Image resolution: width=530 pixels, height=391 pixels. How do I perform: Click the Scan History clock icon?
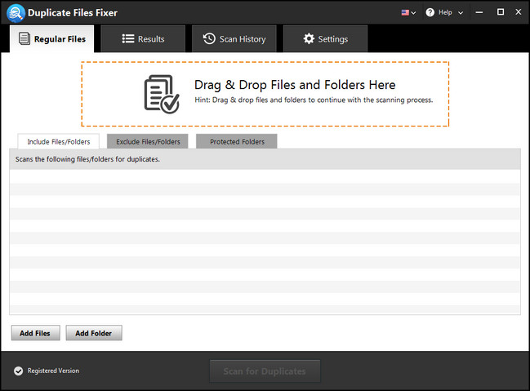point(209,38)
